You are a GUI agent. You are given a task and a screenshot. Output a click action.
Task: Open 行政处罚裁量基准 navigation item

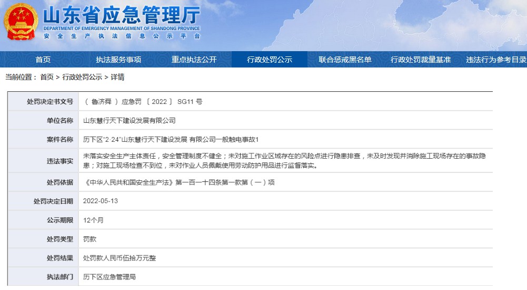pos(421,60)
